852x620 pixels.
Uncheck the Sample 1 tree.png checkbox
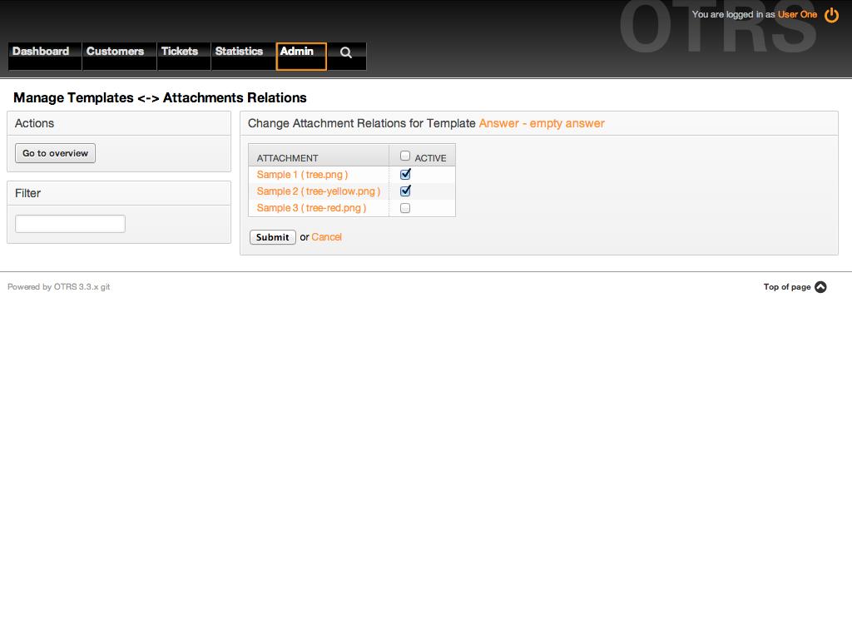click(x=406, y=175)
